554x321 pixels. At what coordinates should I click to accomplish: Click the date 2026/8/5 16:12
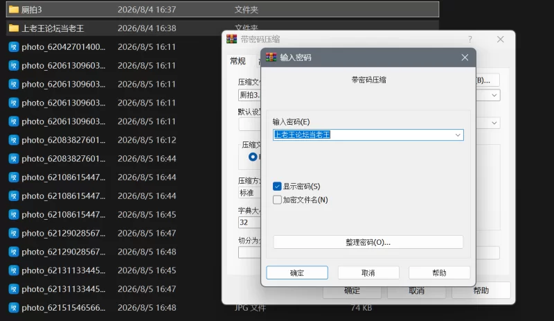(x=147, y=140)
